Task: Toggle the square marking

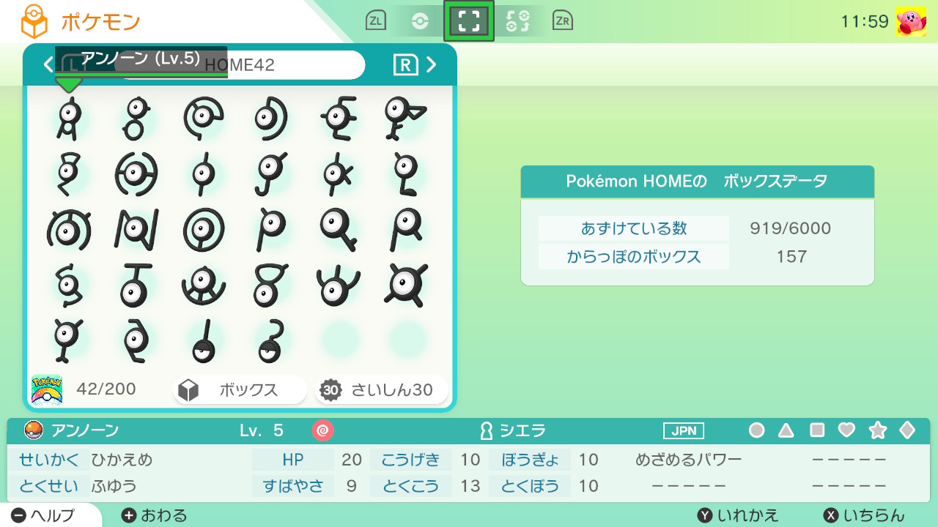Action: 817,430
